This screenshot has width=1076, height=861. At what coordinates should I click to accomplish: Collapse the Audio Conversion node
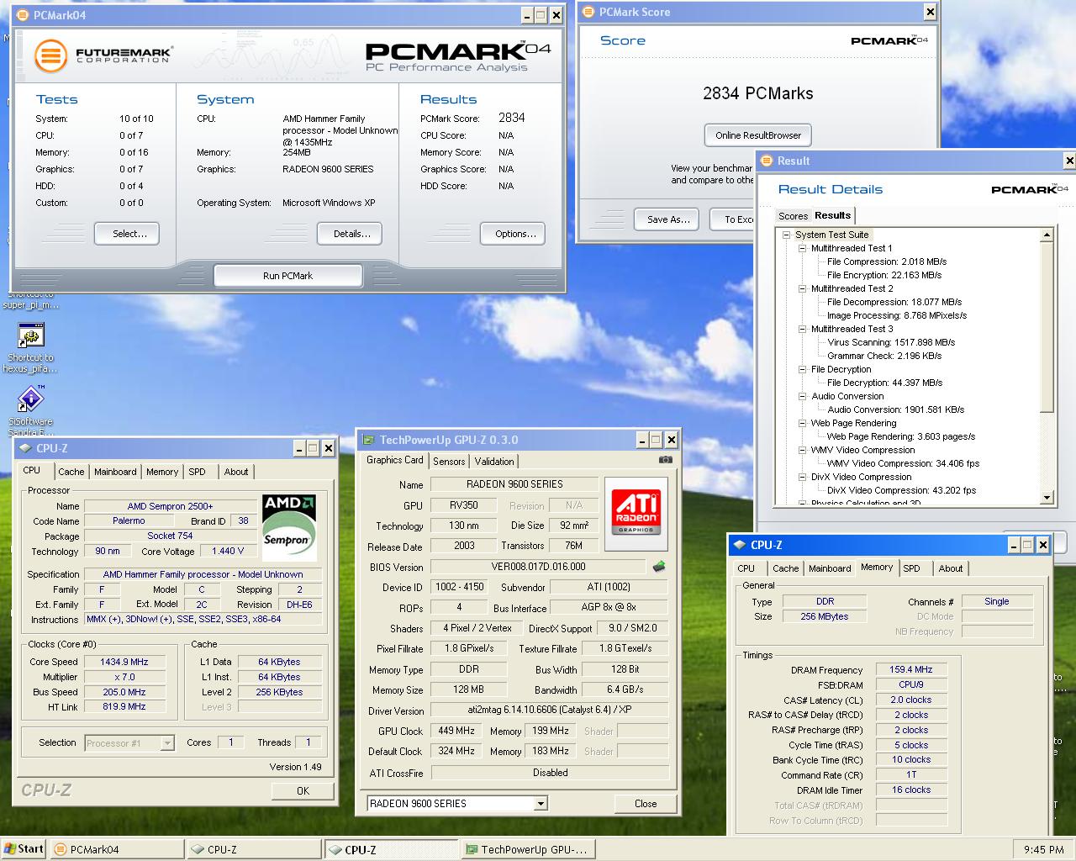pyautogui.click(x=803, y=396)
